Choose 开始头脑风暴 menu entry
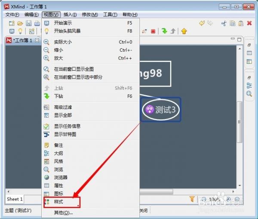Screen dimensions: 258x219 [90, 31]
